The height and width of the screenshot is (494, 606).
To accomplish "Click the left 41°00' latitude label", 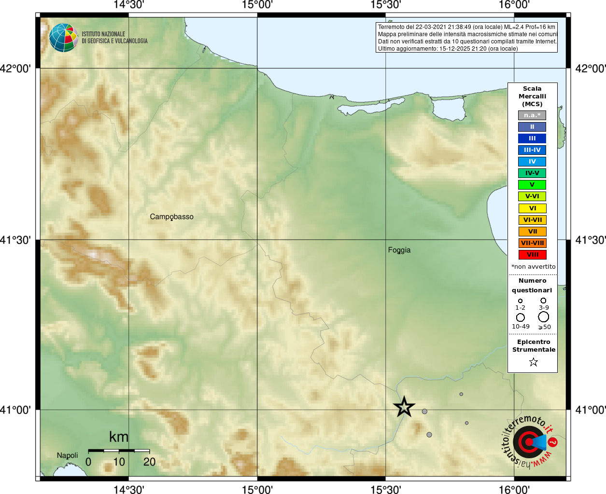I will click(x=15, y=410).
